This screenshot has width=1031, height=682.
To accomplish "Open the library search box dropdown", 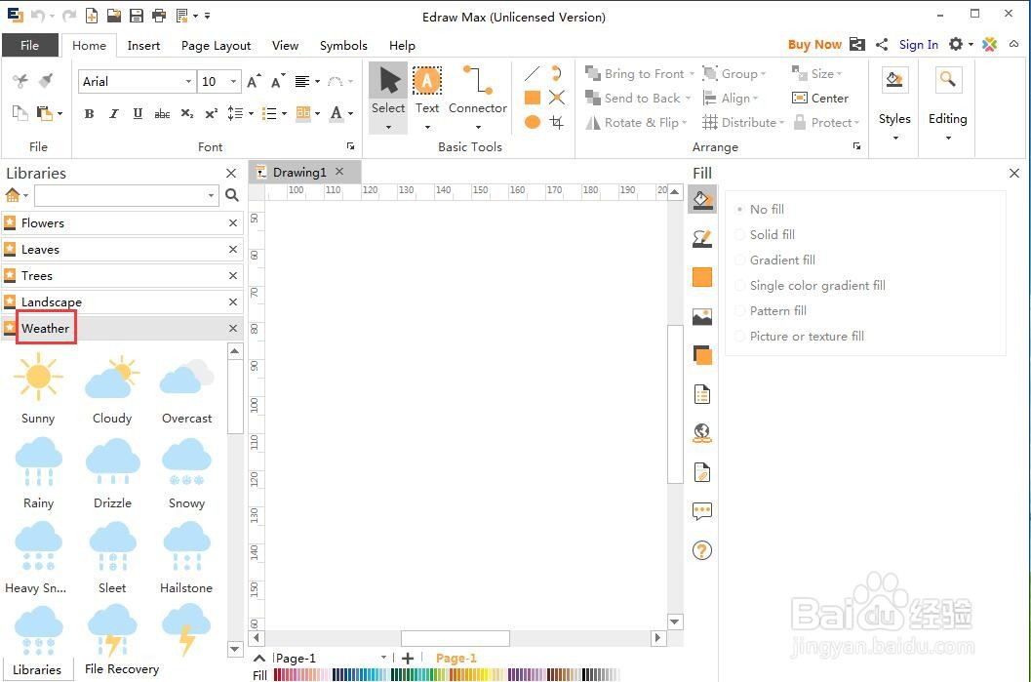I will (211, 195).
